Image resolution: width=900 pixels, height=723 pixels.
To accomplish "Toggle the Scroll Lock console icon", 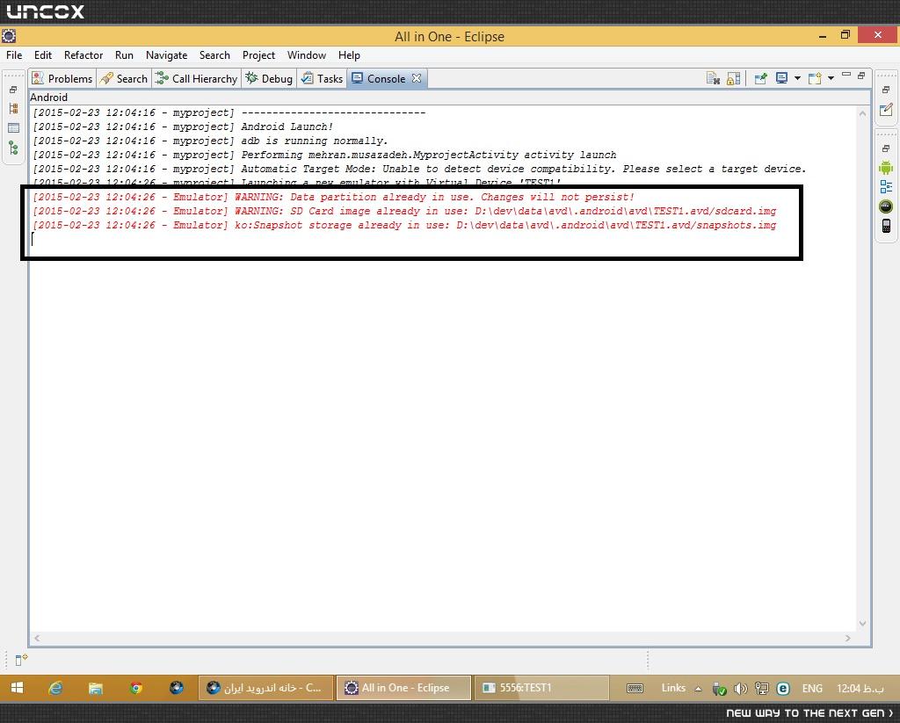I will (734, 78).
